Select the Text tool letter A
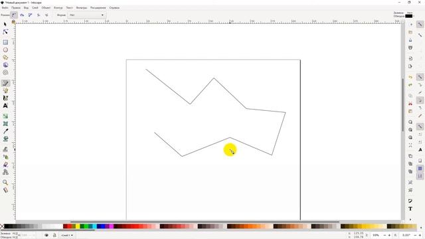 coord(5,106)
